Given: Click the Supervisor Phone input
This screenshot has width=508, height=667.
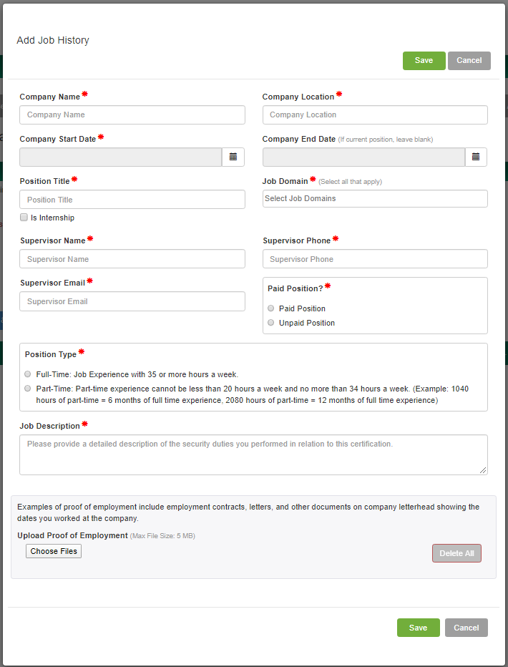Looking at the screenshot, I should tap(375, 259).
